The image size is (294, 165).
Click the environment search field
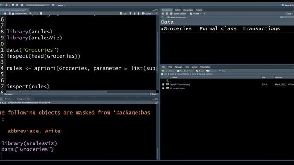(287, 17)
